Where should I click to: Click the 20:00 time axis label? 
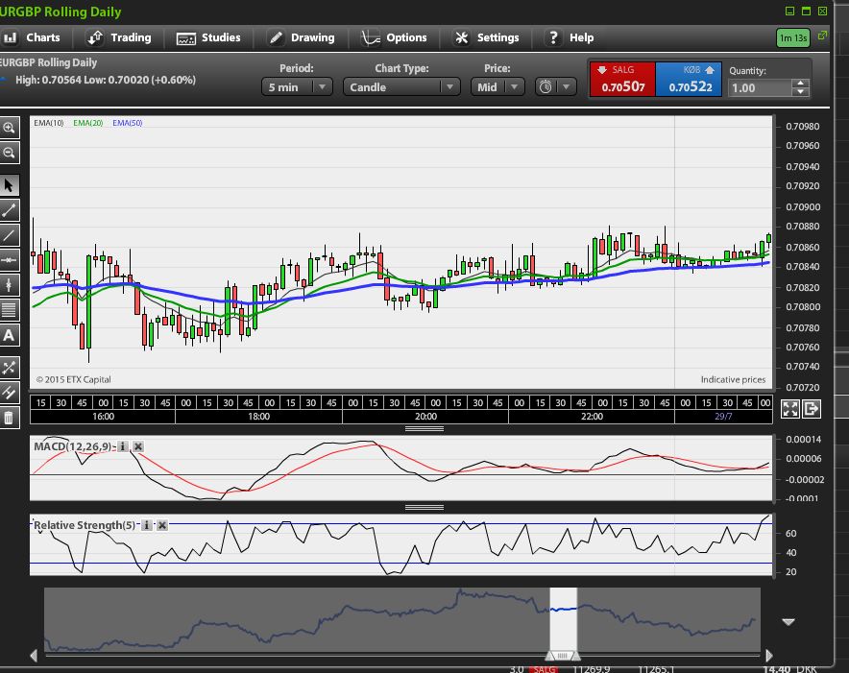(425, 417)
